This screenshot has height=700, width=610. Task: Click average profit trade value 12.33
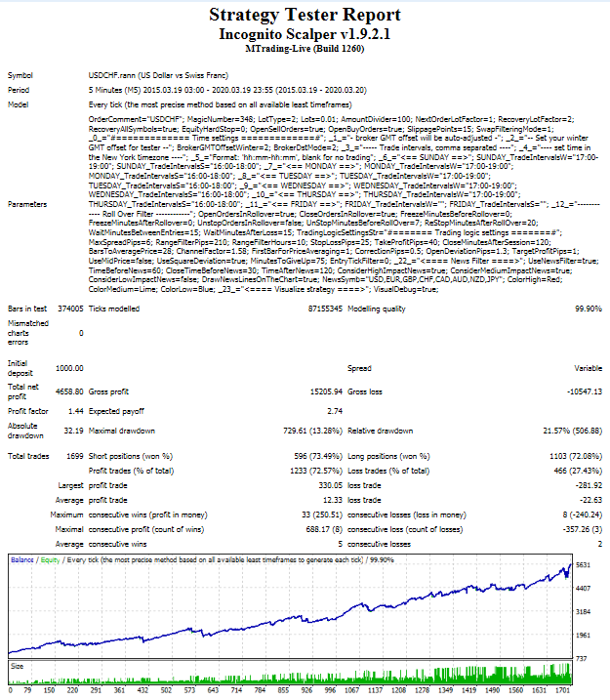(333, 501)
